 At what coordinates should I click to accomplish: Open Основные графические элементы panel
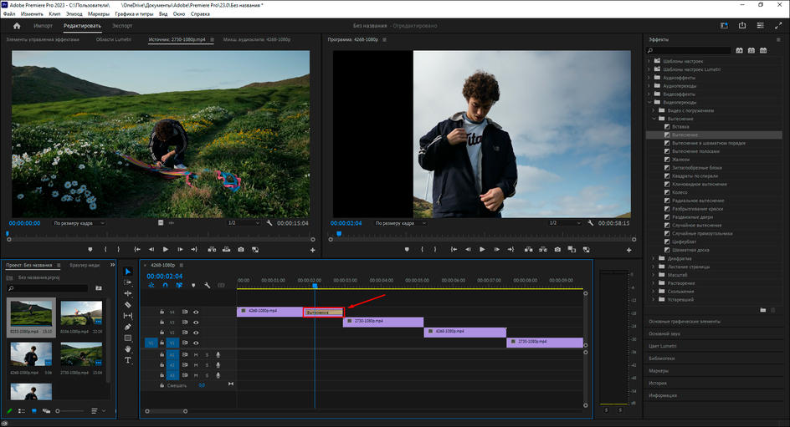click(685, 322)
